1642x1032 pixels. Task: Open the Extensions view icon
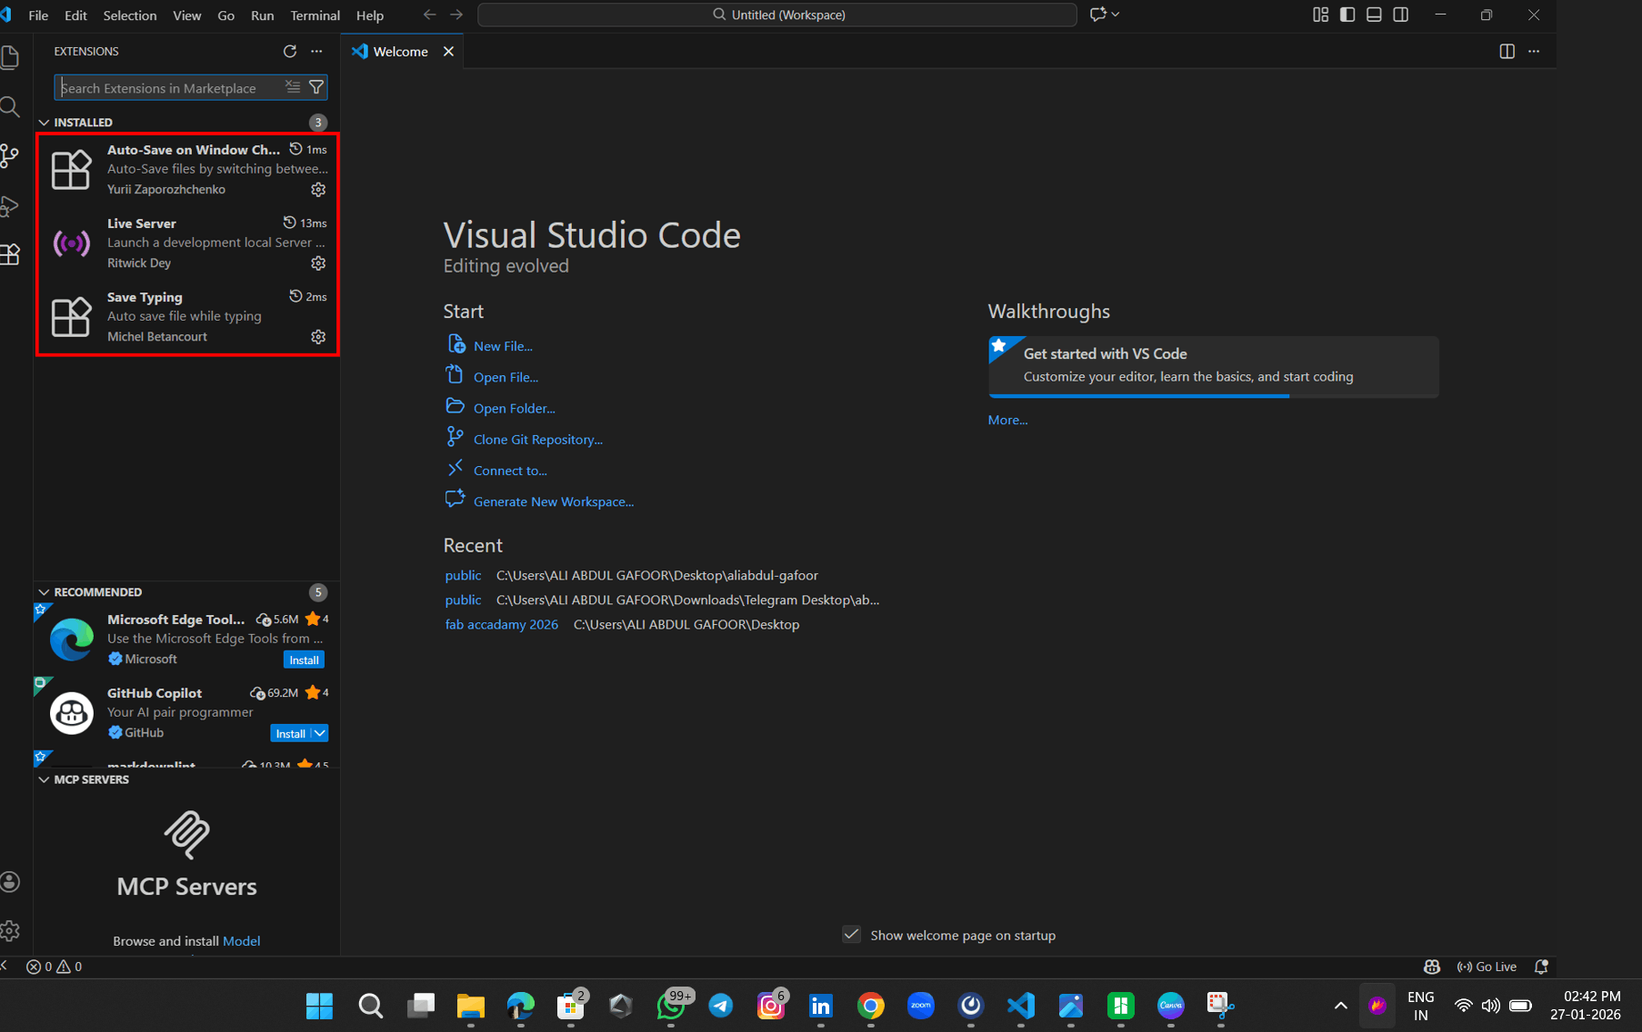pyautogui.click(x=10, y=254)
